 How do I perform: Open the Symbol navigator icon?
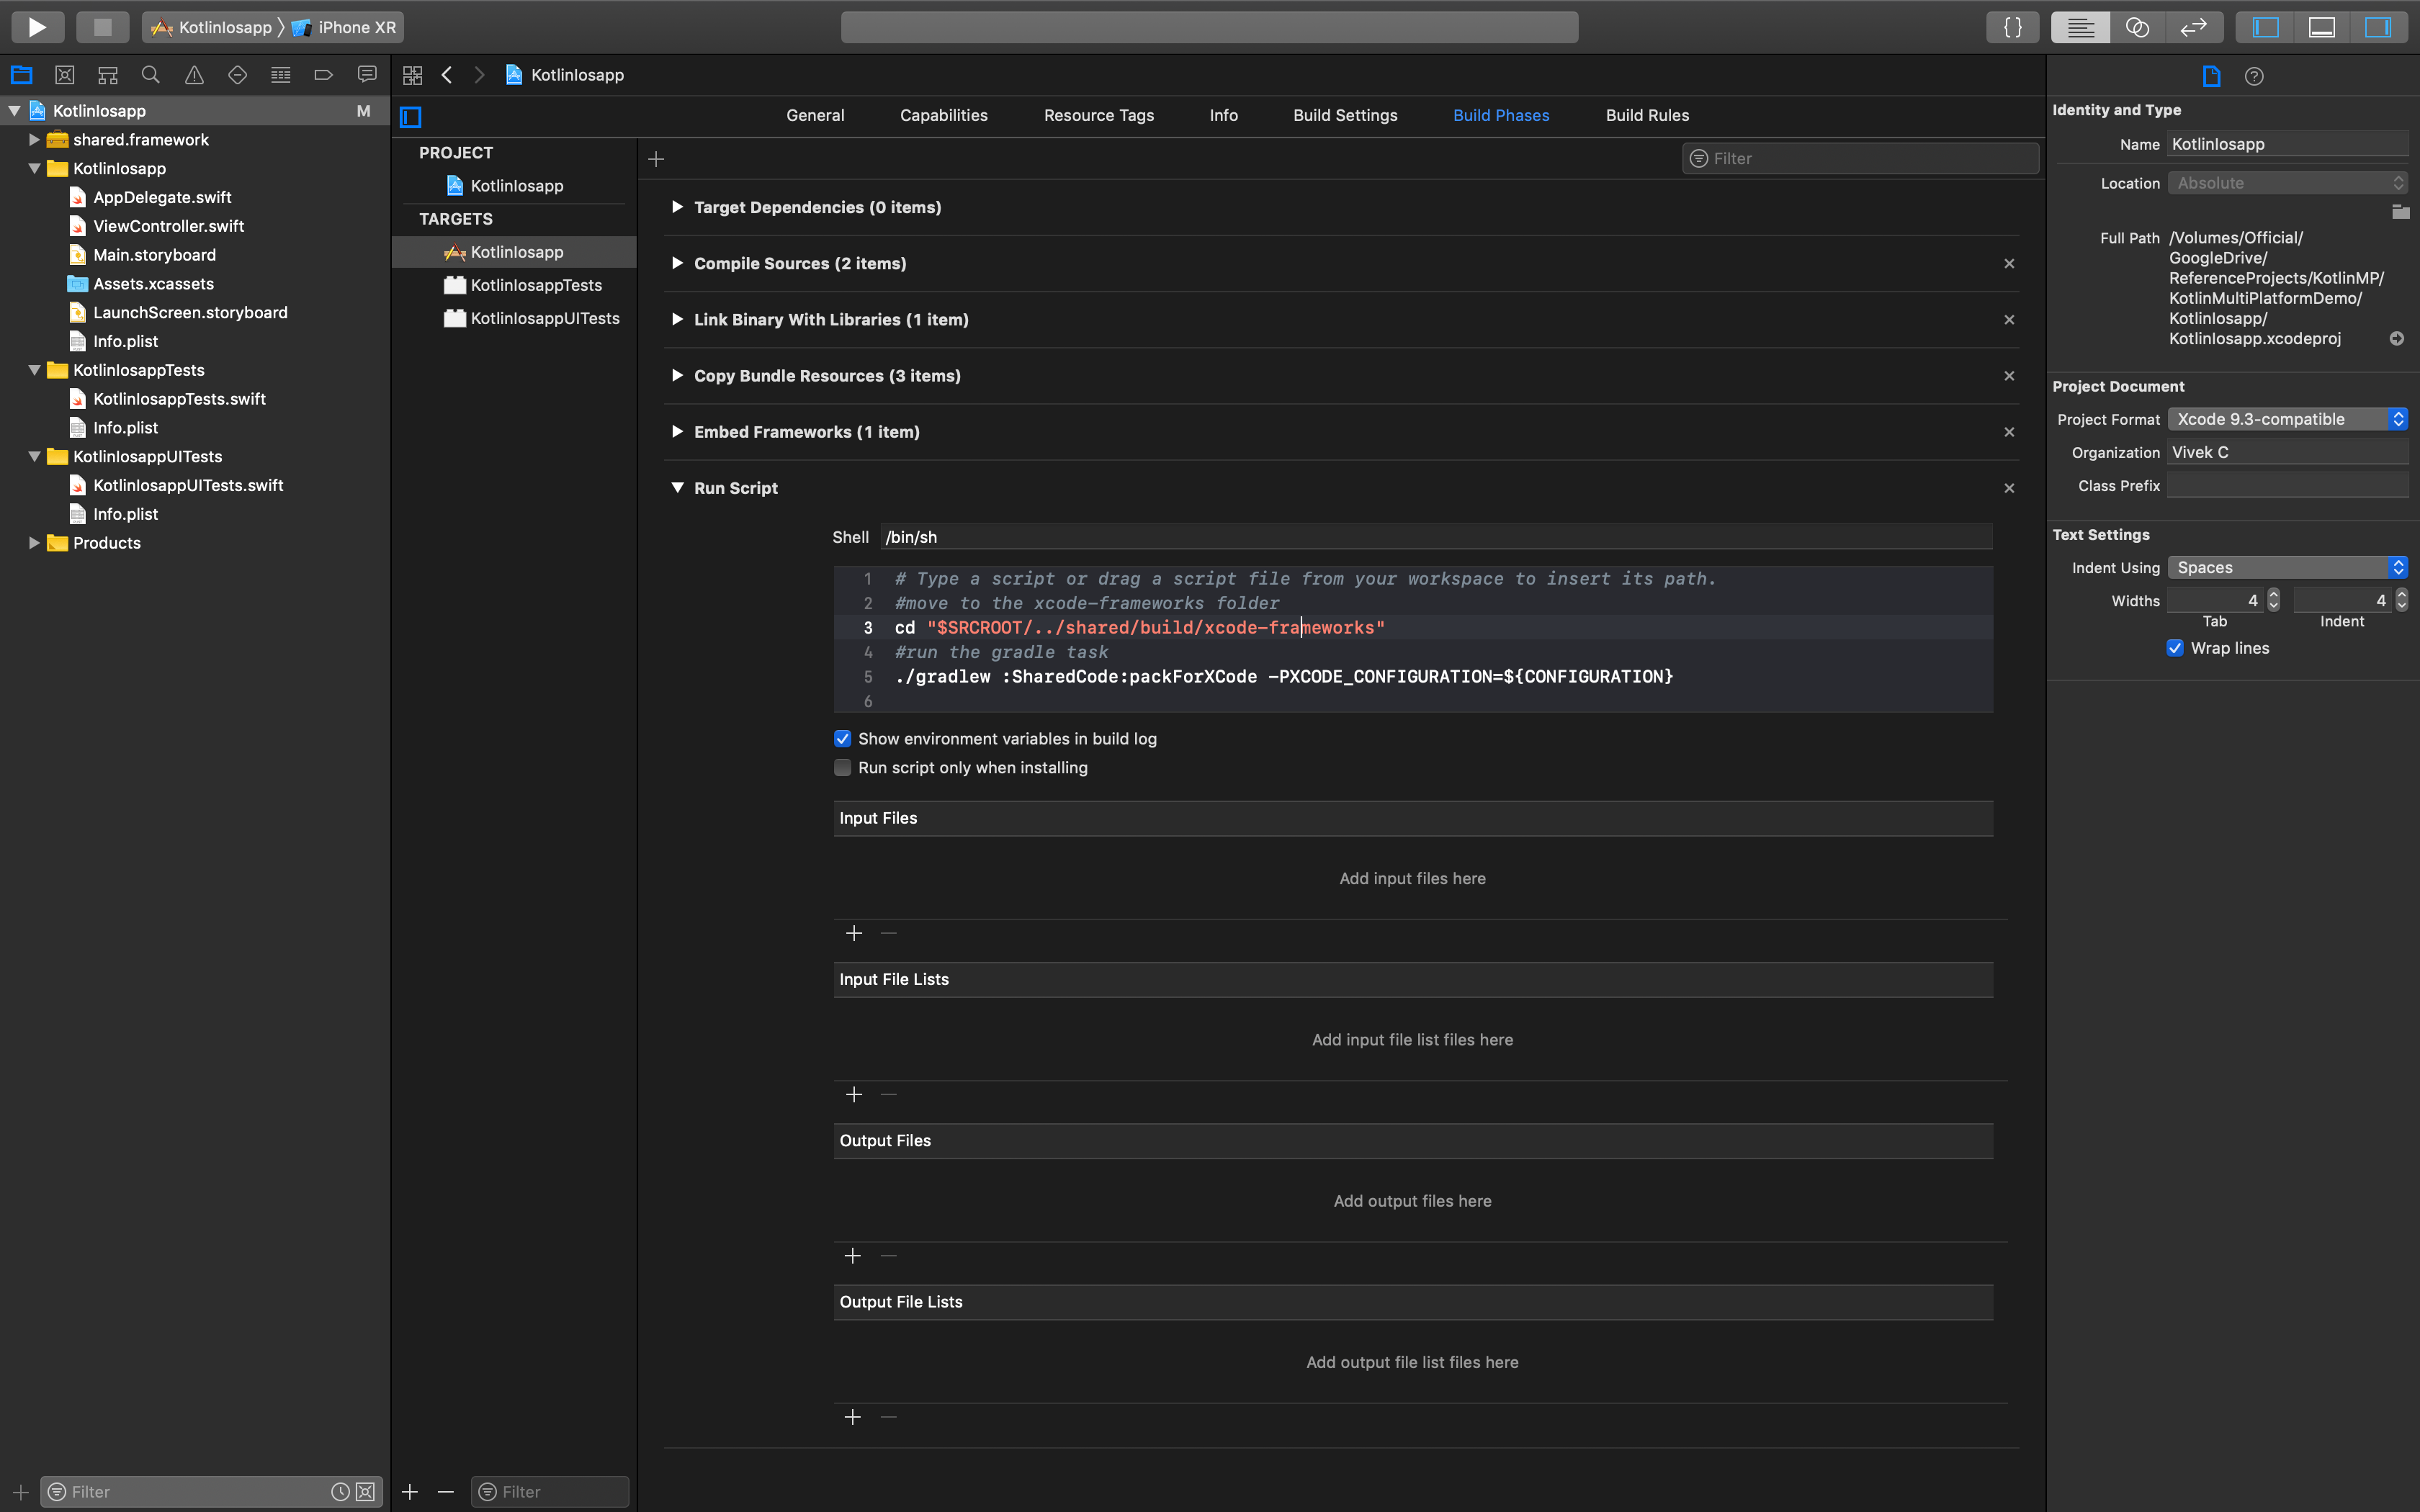108,74
